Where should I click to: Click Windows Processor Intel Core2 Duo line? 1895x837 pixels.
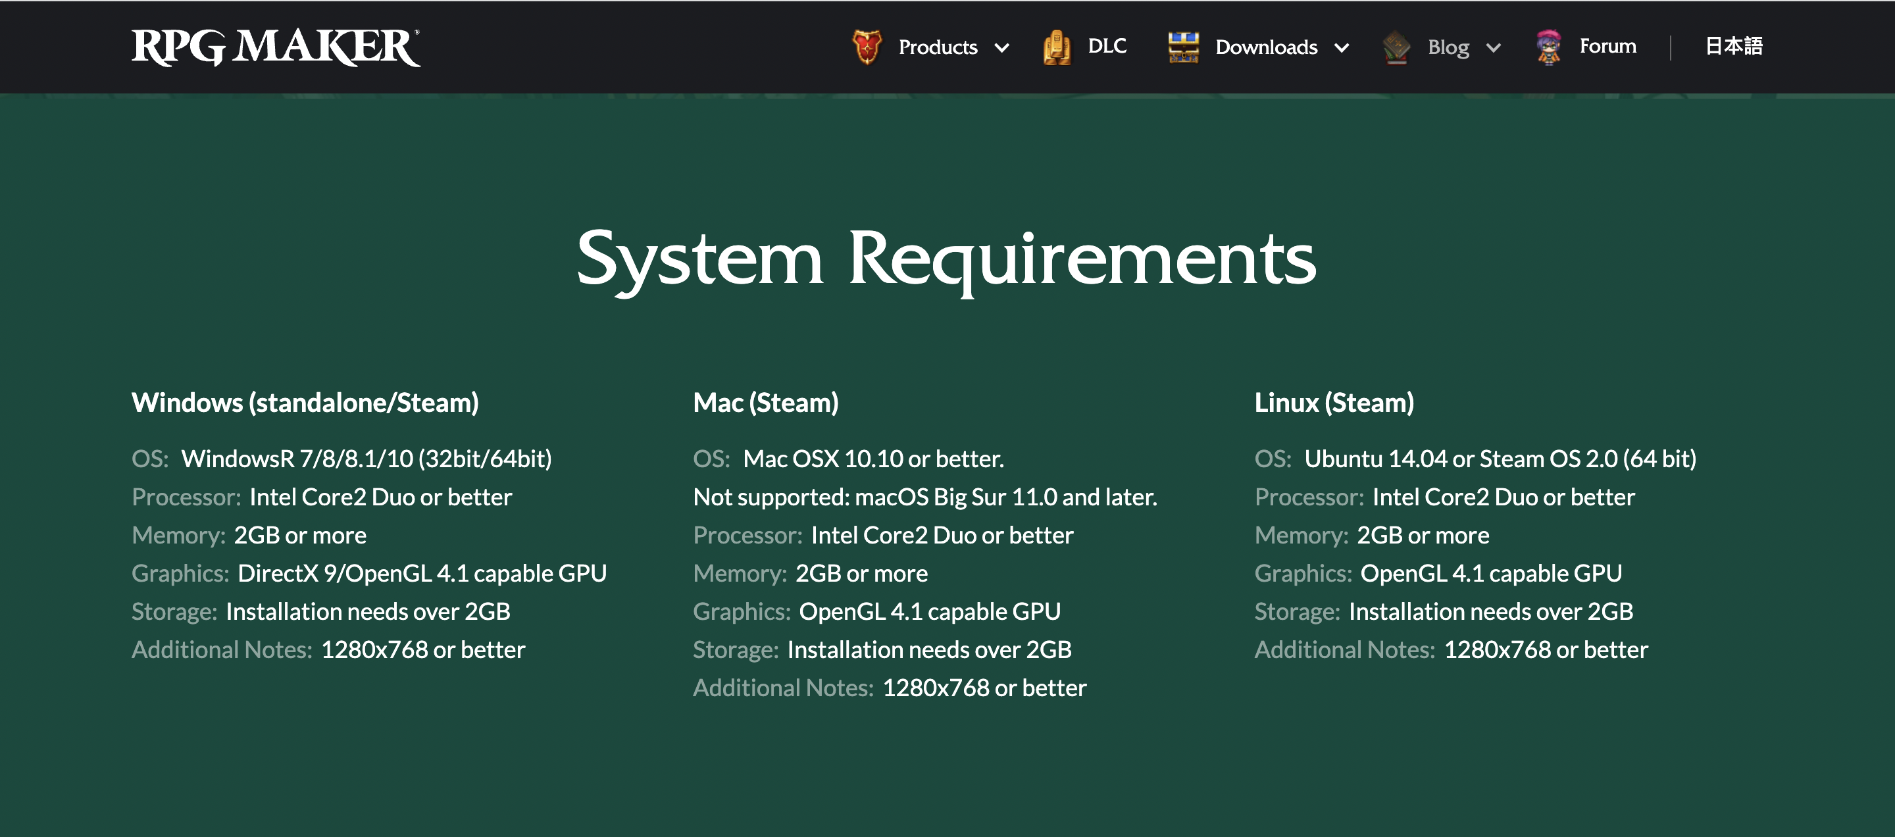322,497
